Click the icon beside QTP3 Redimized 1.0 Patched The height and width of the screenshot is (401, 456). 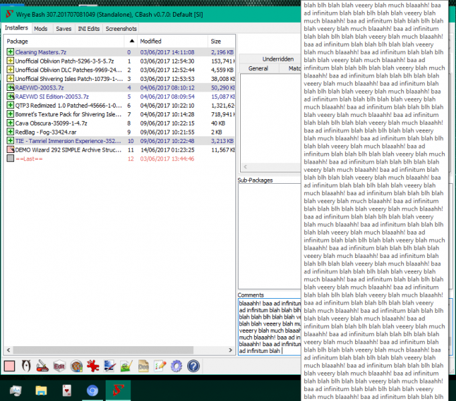(x=11, y=106)
